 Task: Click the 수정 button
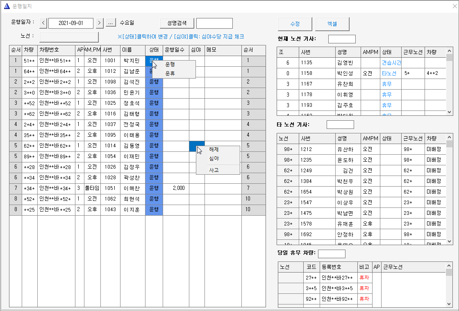click(295, 24)
